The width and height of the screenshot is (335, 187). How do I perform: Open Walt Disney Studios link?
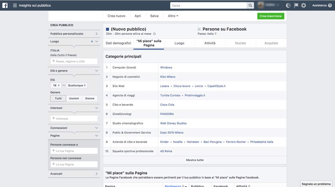[x=173, y=123]
